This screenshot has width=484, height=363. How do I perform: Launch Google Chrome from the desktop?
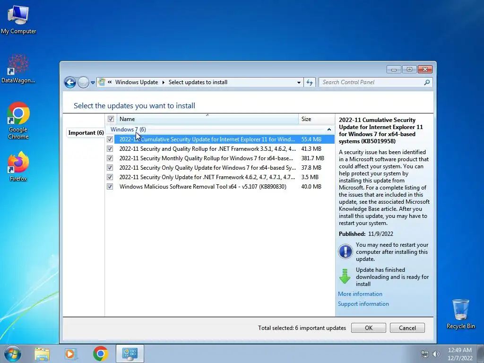18,121
